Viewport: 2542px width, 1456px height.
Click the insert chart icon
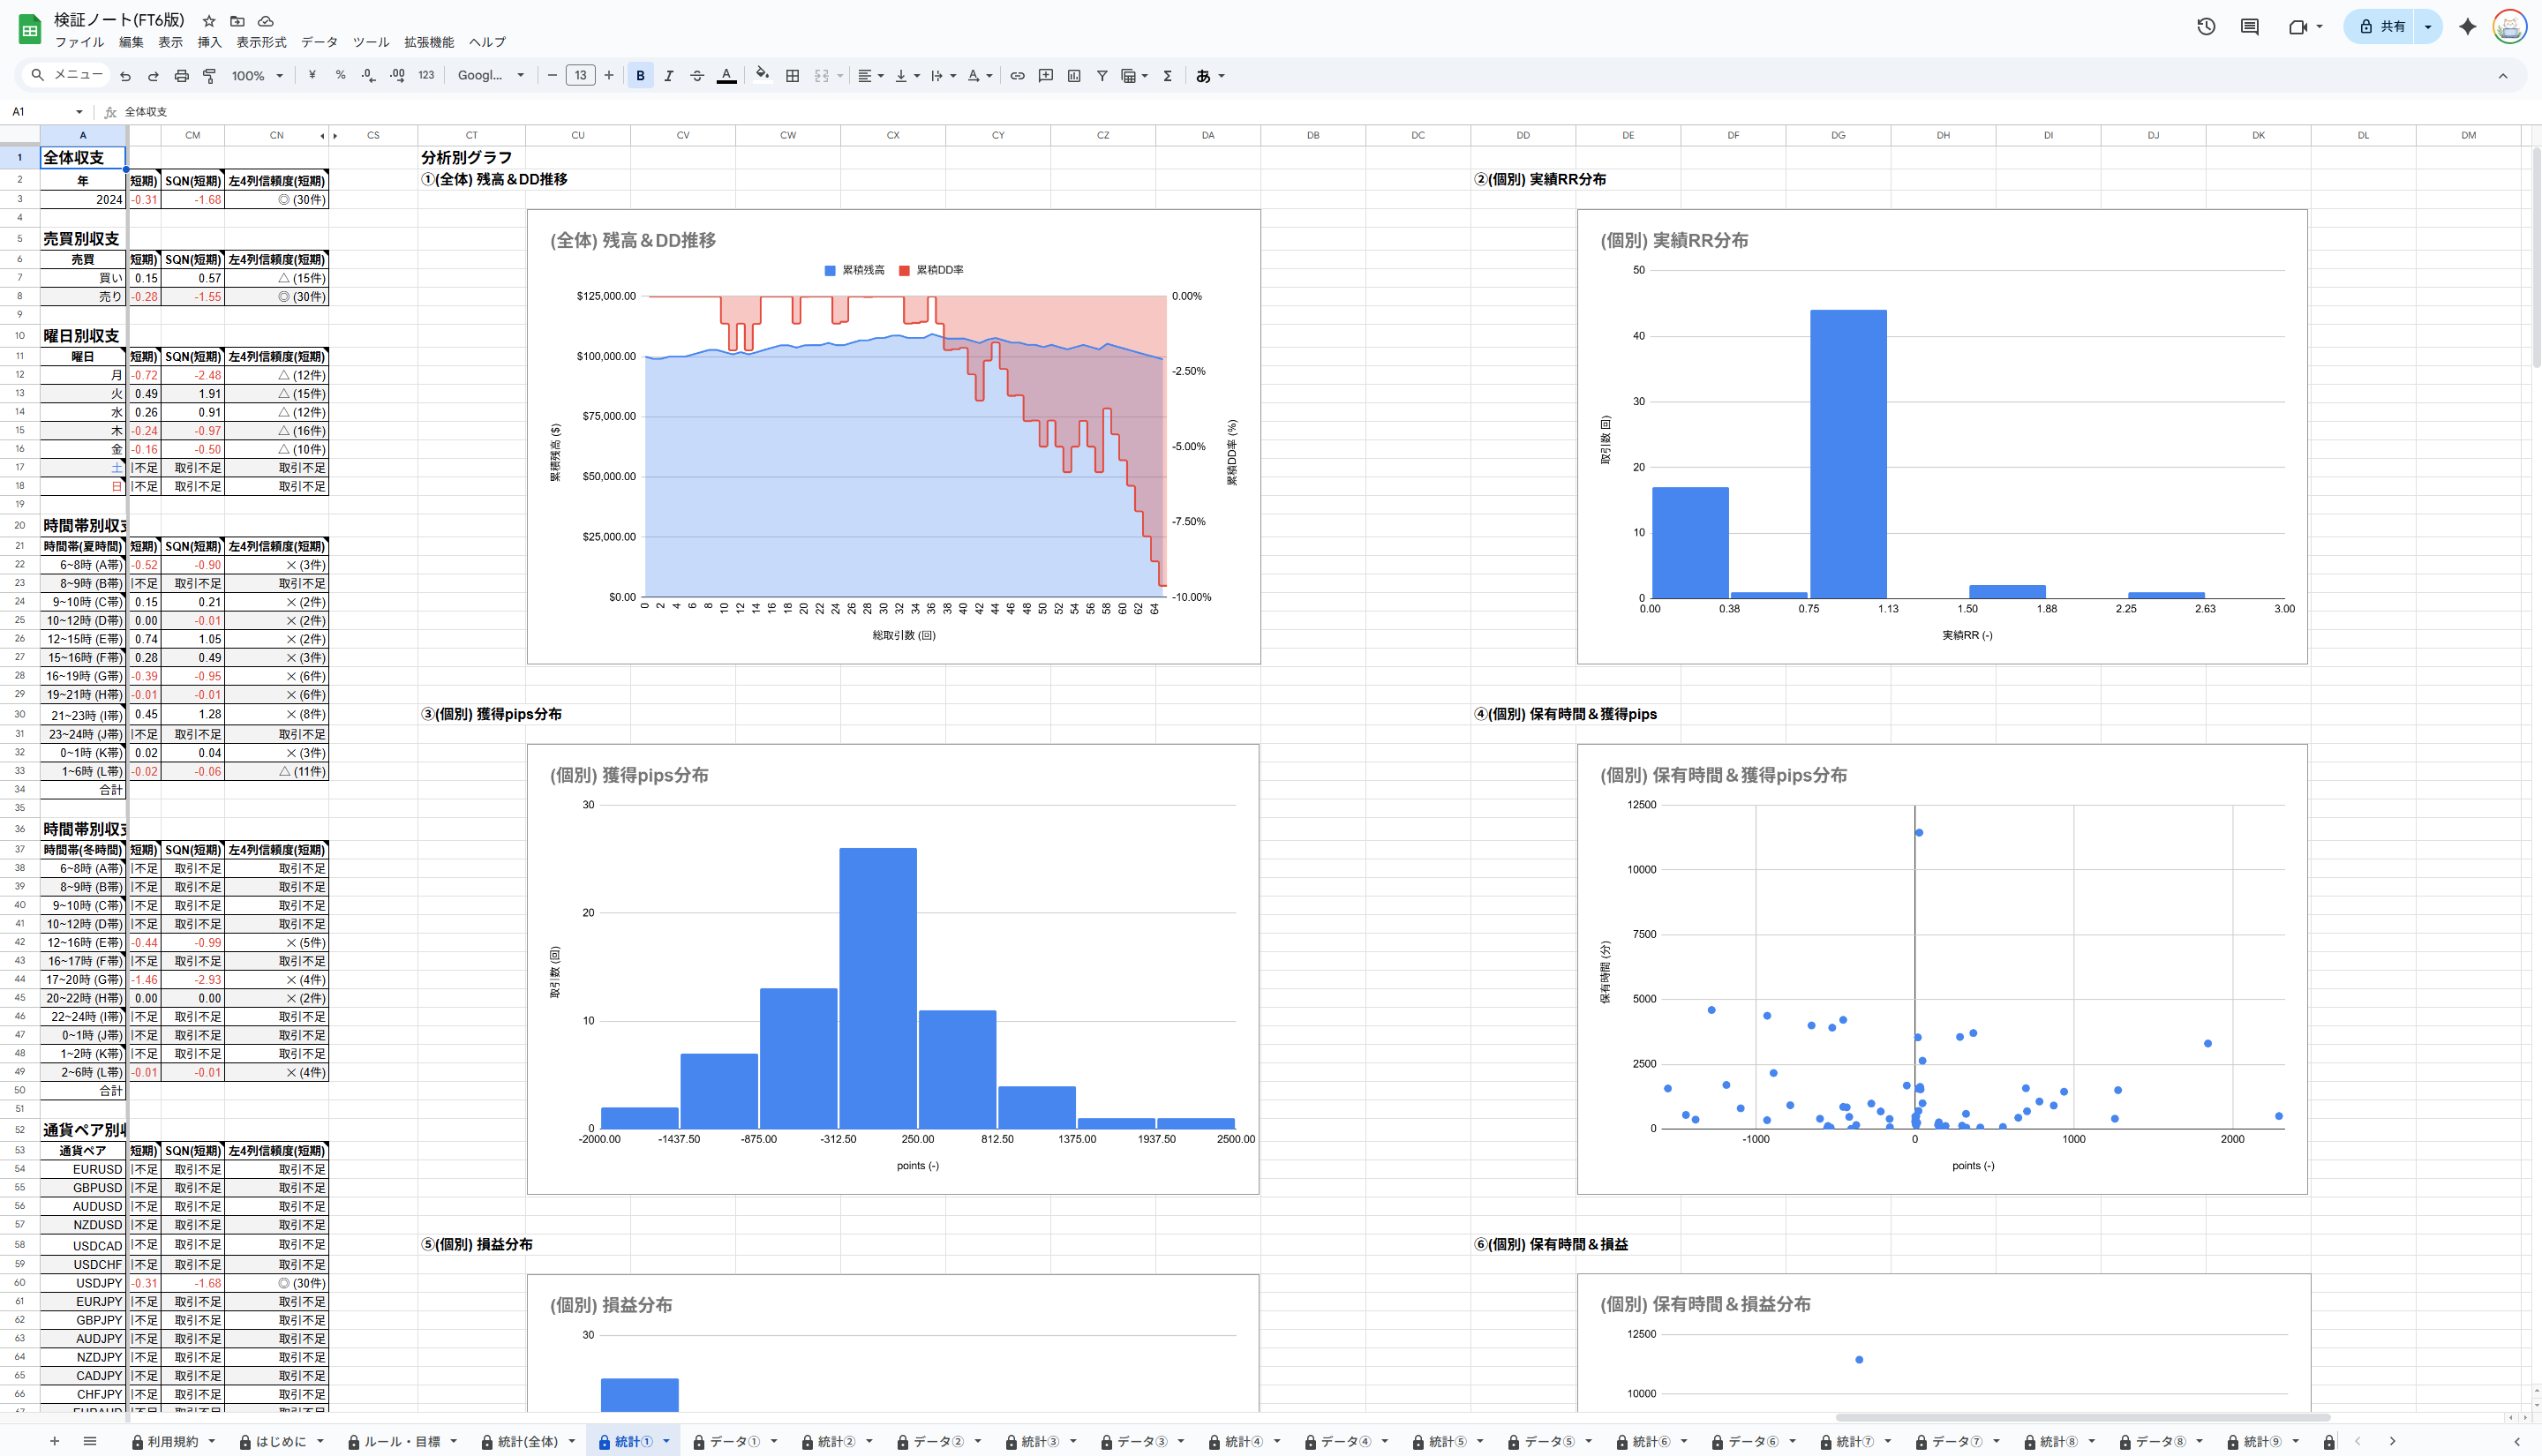[1074, 76]
